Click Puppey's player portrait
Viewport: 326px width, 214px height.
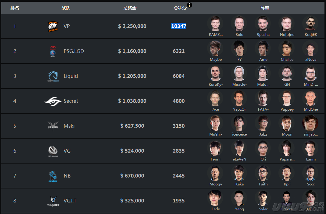(287, 98)
